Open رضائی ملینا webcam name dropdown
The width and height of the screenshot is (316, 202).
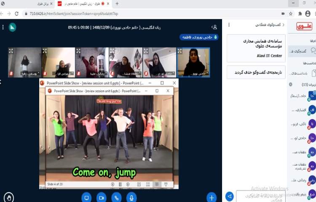click(x=98, y=74)
